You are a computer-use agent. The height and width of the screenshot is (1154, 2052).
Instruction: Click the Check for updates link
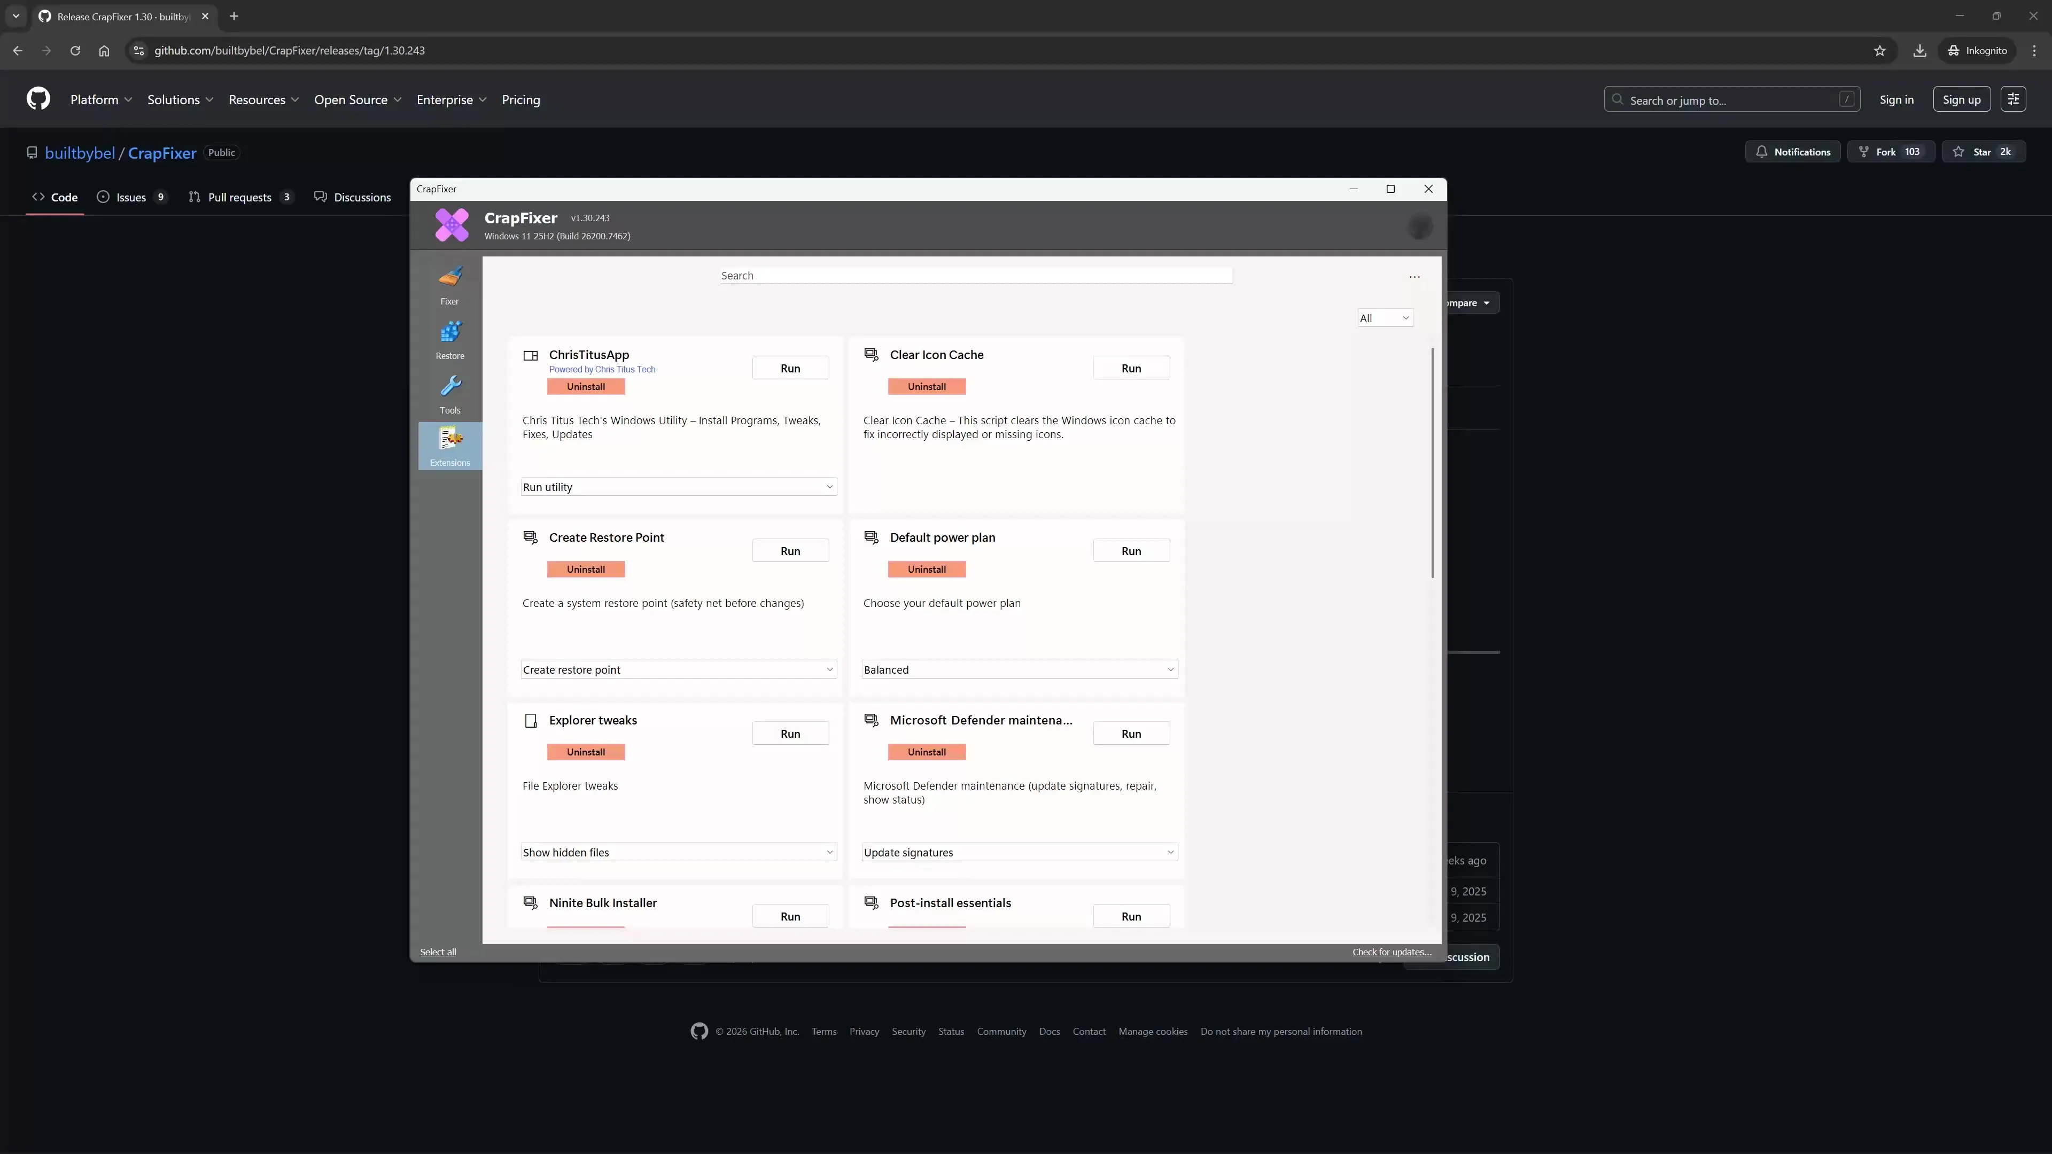coord(1391,952)
